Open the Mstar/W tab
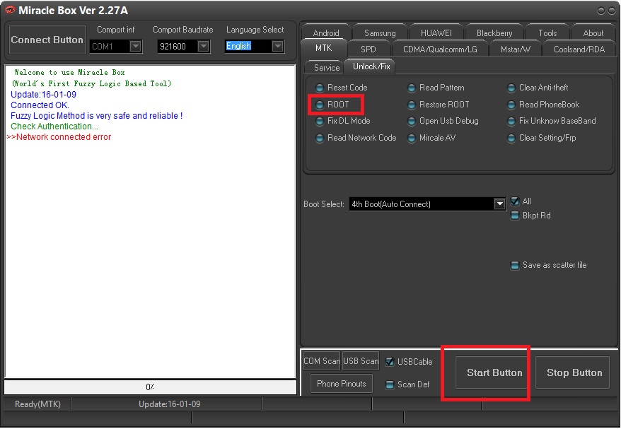The height and width of the screenshot is (429, 621). coord(515,49)
